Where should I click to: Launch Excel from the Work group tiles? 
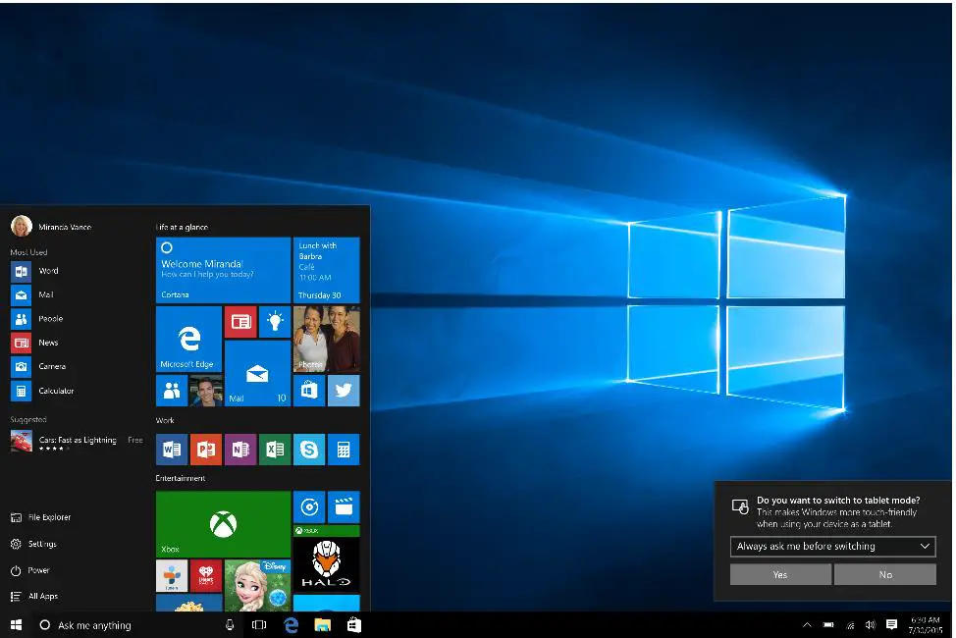275,450
